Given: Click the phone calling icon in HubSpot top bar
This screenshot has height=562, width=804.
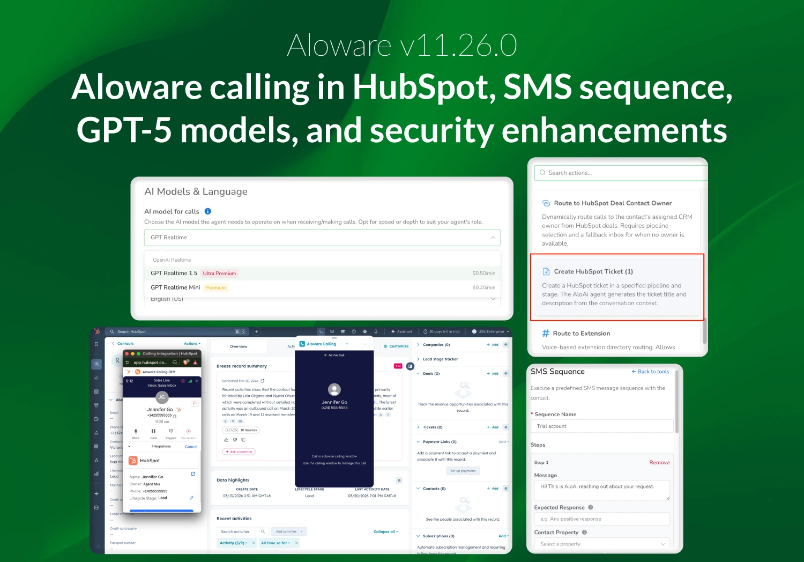Looking at the screenshot, I should (x=321, y=331).
